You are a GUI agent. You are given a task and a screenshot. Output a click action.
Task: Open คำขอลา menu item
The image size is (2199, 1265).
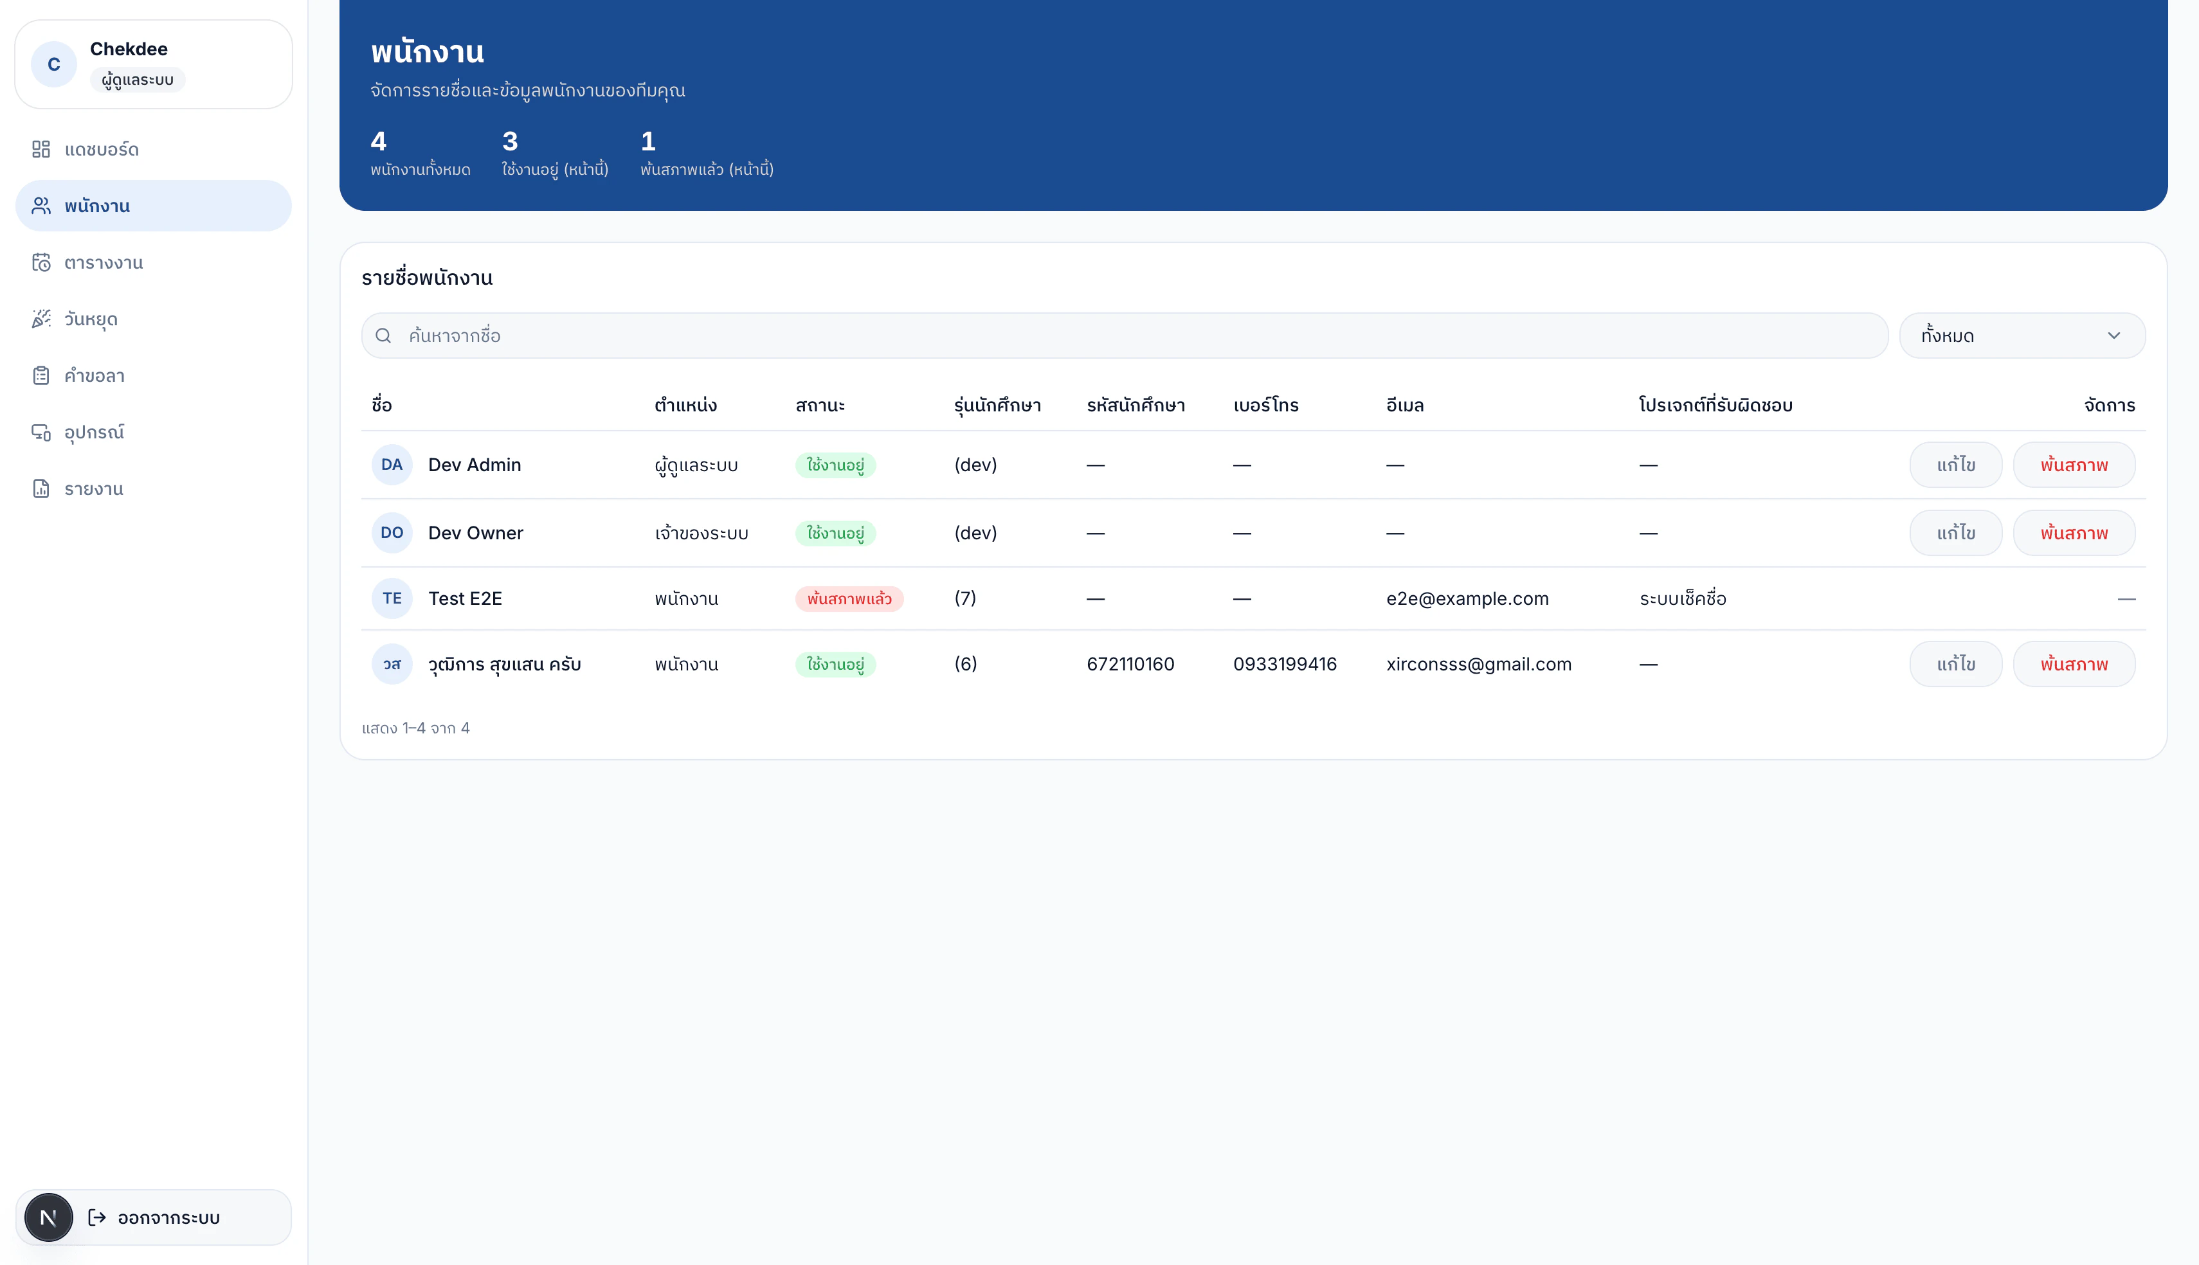click(154, 375)
